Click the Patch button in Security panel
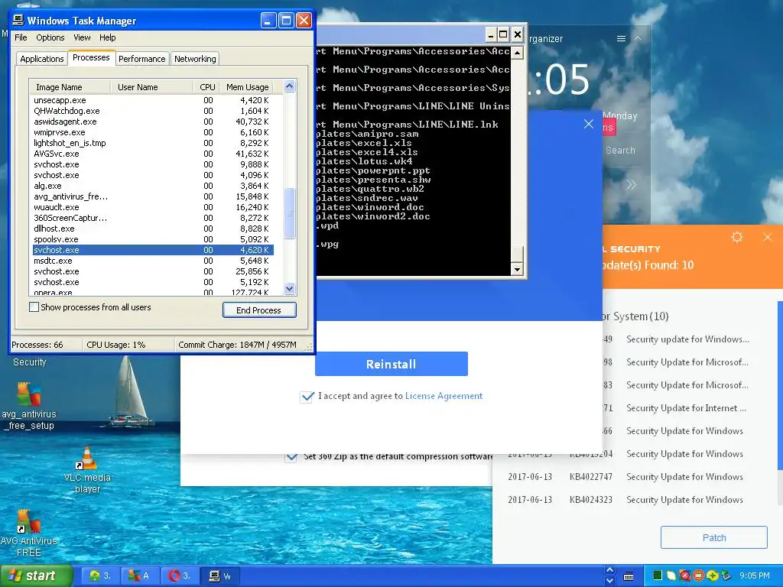This screenshot has width=783, height=587. pyautogui.click(x=713, y=537)
